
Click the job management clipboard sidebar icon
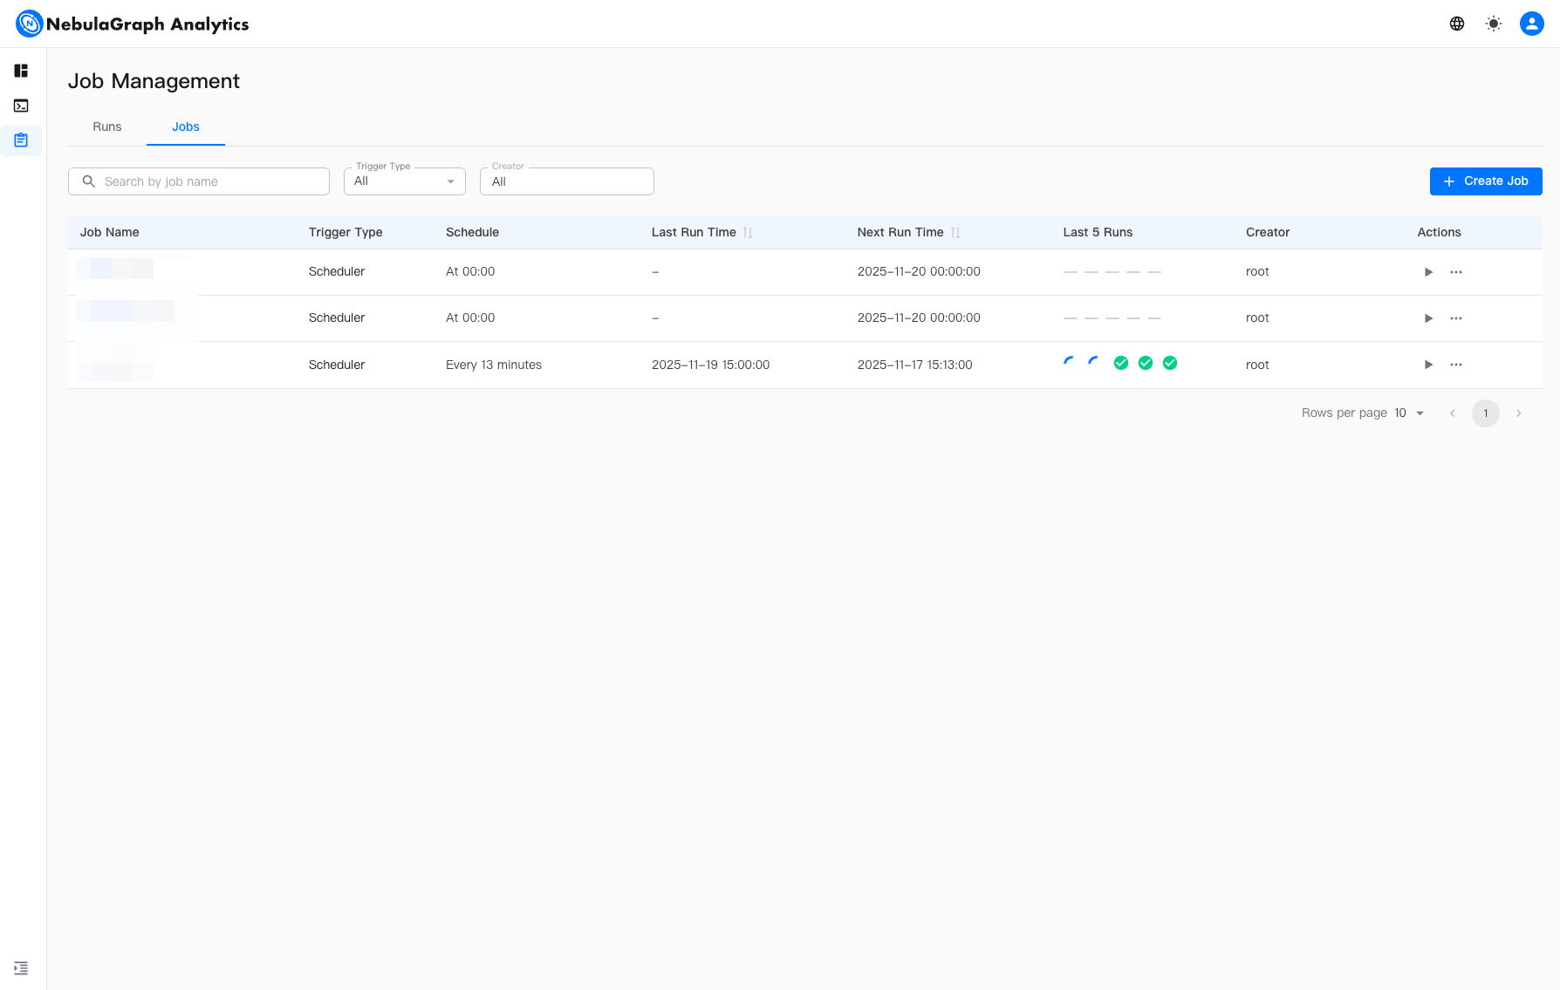tap(21, 140)
